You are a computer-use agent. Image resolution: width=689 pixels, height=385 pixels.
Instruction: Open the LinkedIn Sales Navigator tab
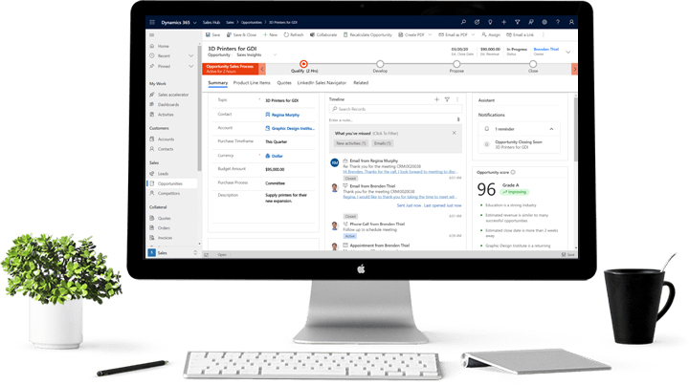point(322,83)
